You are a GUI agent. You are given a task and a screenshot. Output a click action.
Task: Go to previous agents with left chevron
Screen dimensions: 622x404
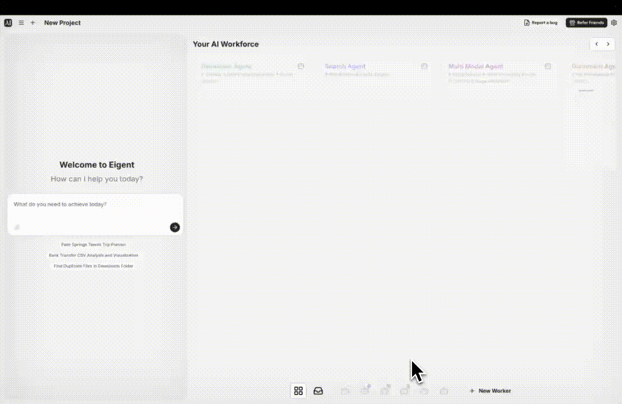click(597, 44)
